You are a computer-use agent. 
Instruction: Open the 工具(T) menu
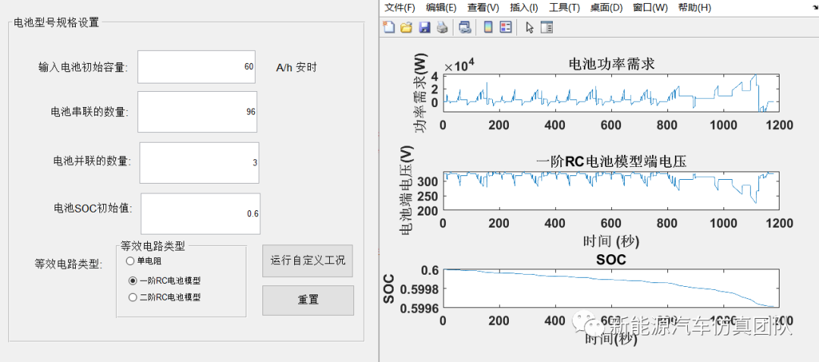click(x=565, y=8)
